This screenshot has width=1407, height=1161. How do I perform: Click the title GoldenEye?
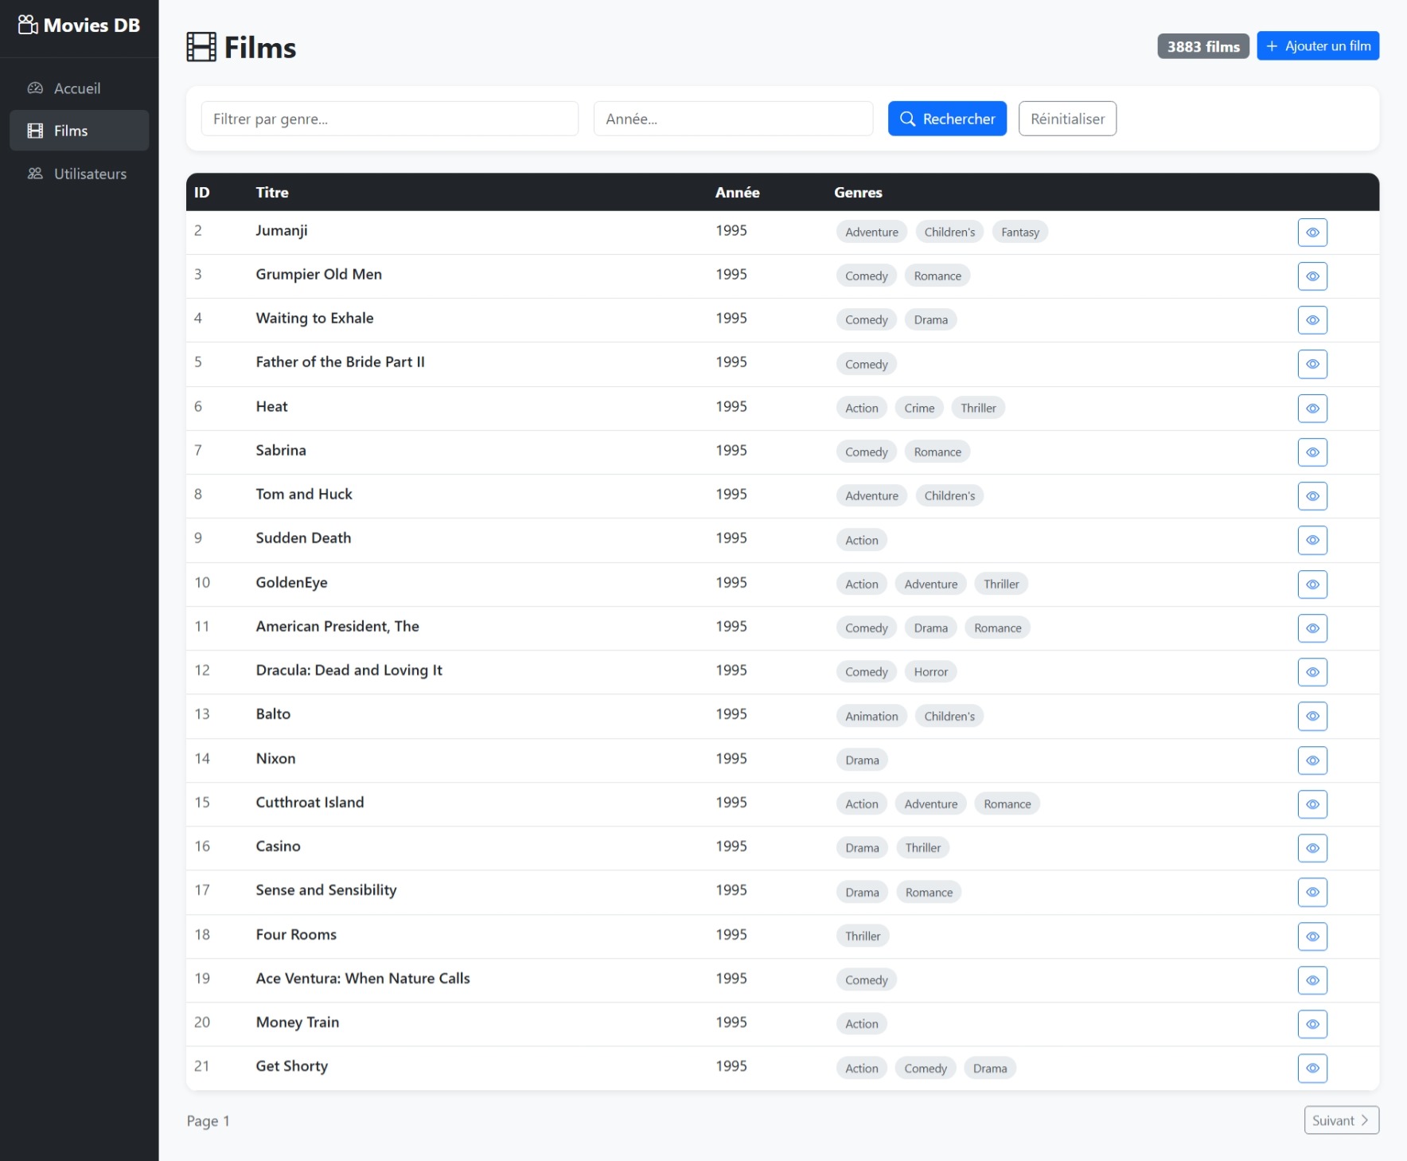(291, 583)
